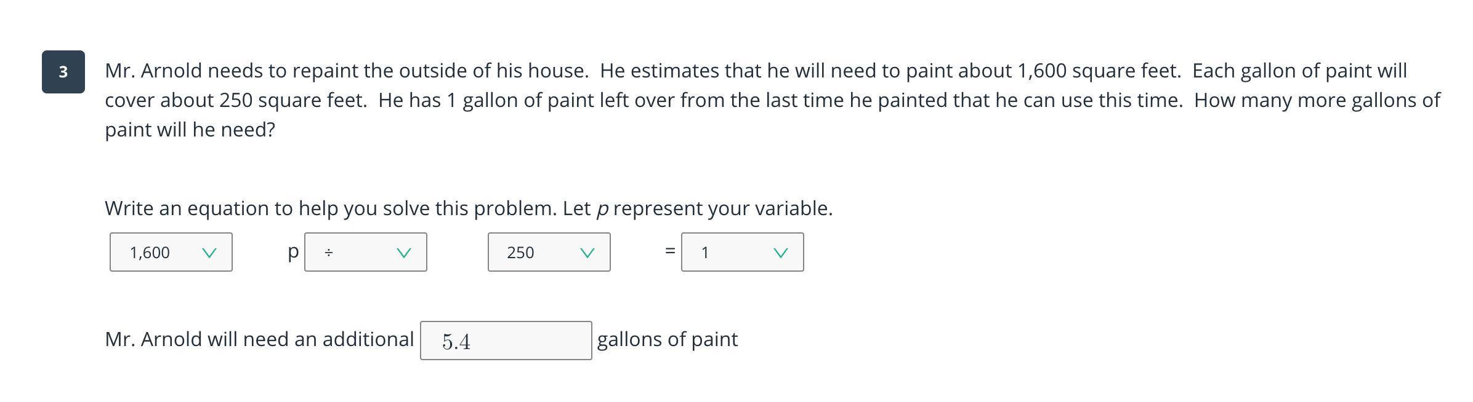Click the 5.4 value in the answer box
Viewport: 1473px width, 402px height.
(x=456, y=341)
